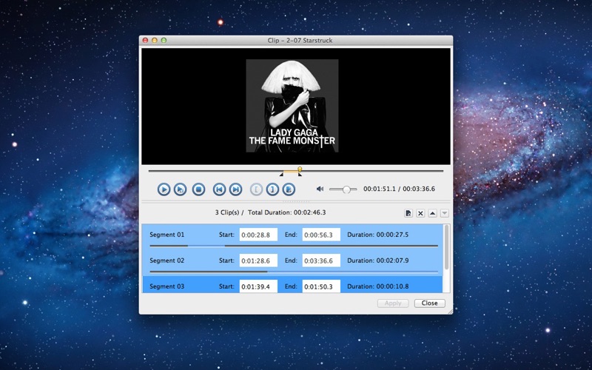This screenshot has width=592, height=370.
Task: Zoom window with green button
Action: tap(164, 40)
